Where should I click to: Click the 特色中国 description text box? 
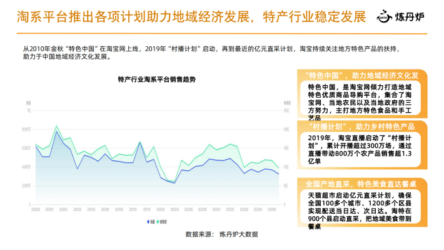click(x=360, y=99)
